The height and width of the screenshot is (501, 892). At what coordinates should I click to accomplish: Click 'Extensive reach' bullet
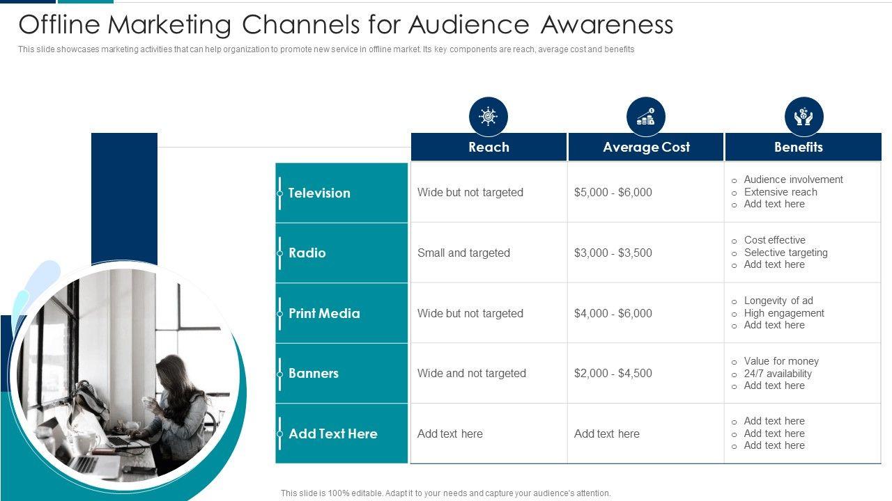click(x=780, y=192)
